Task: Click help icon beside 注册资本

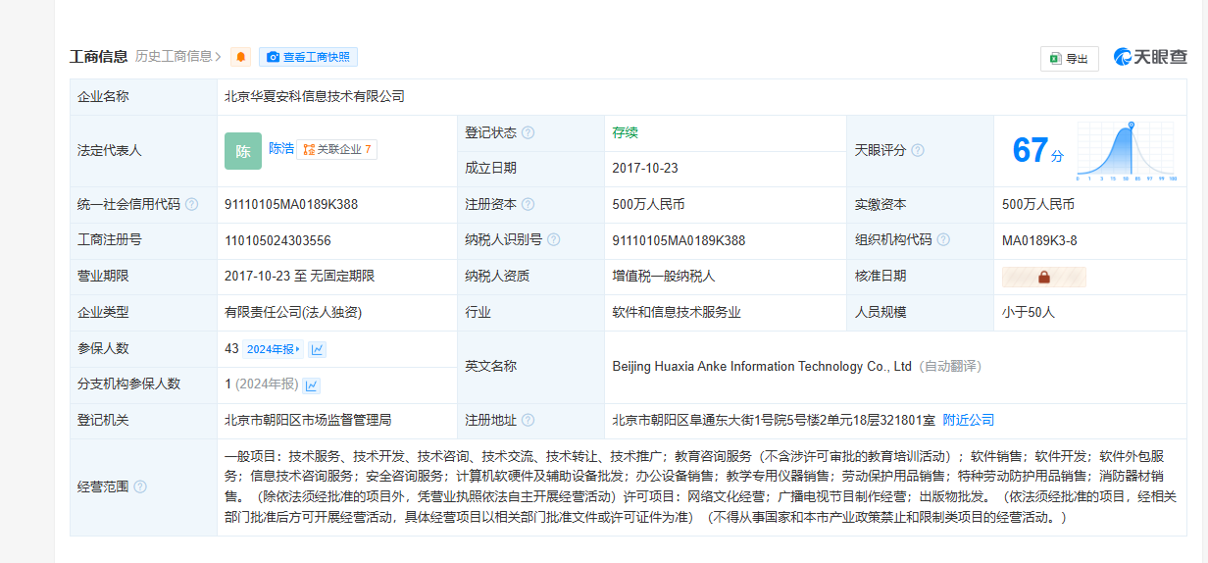Action: coord(528,205)
